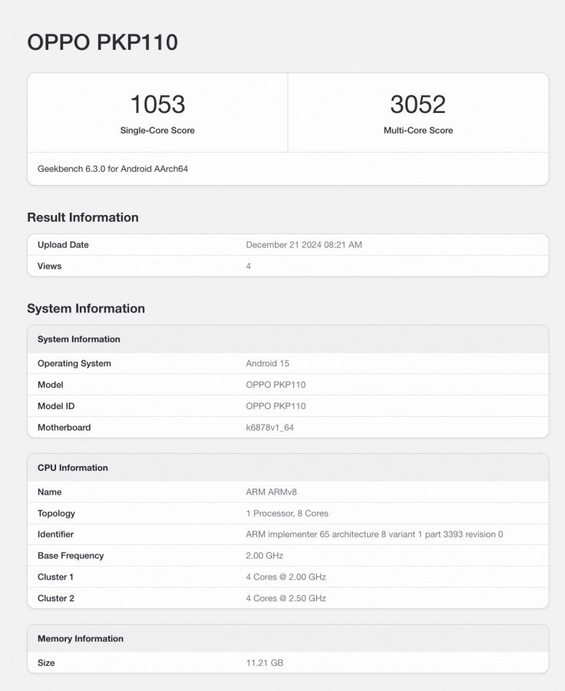Select the OPPO PKP110 value in Model ID row

click(276, 406)
